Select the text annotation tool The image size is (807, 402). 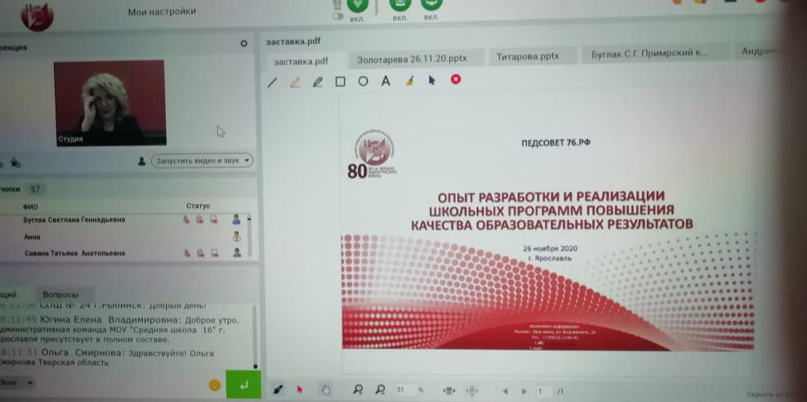386,82
